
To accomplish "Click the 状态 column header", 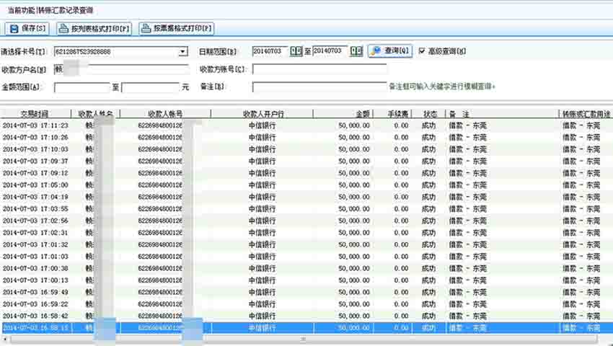I will click(x=430, y=114).
